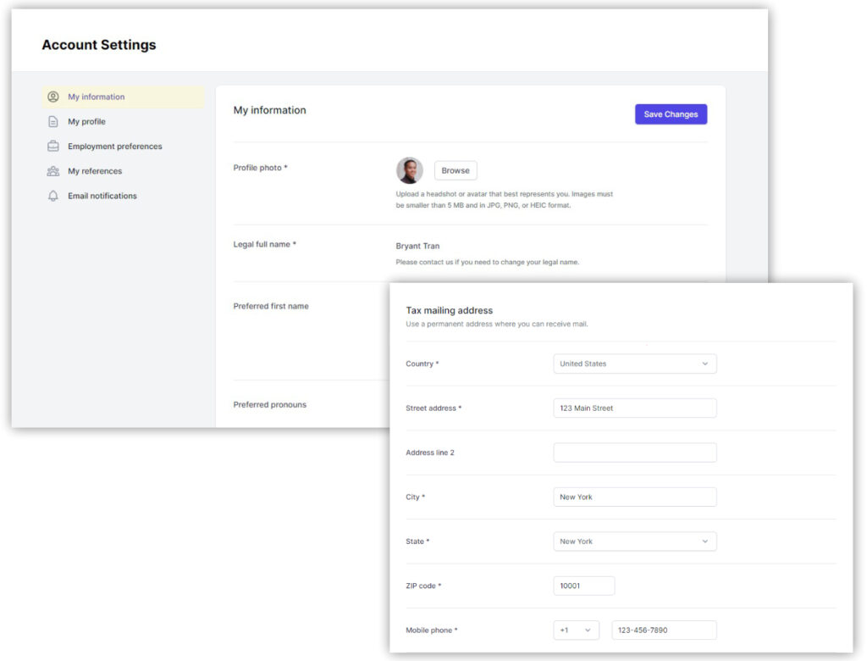The height and width of the screenshot is (661, 867).
Task: Focus the empty Address line 2 field
Action: tap(634, 453)
